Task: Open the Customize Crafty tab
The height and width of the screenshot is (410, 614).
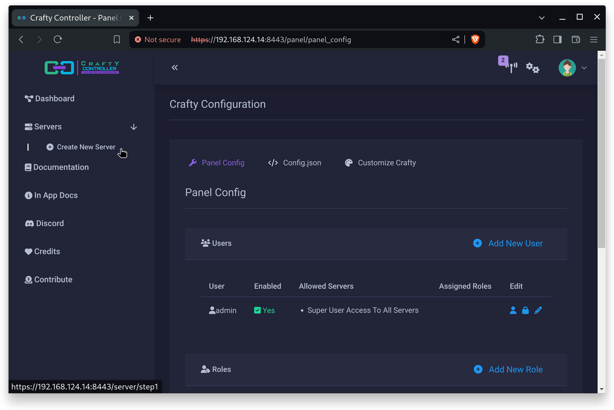Action: [380, 163]
